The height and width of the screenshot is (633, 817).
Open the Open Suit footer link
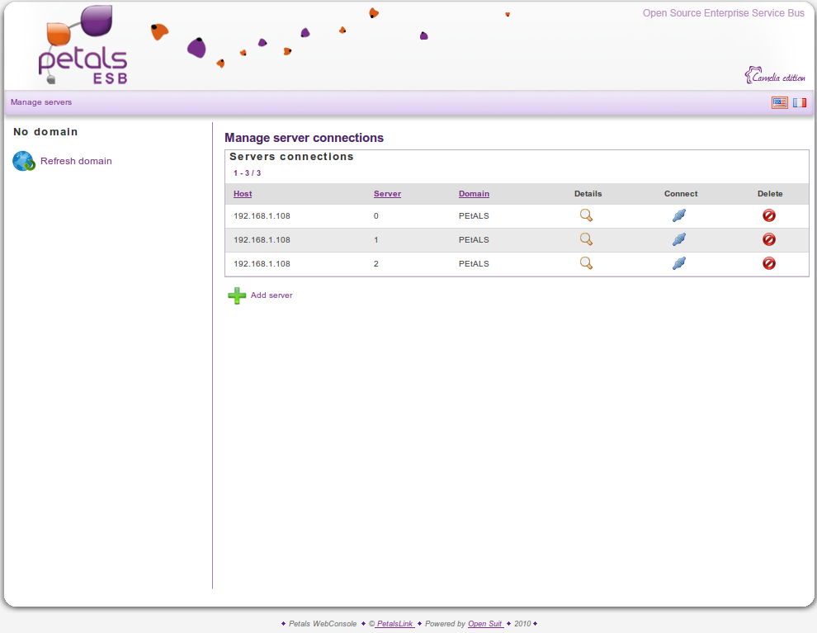485,624
